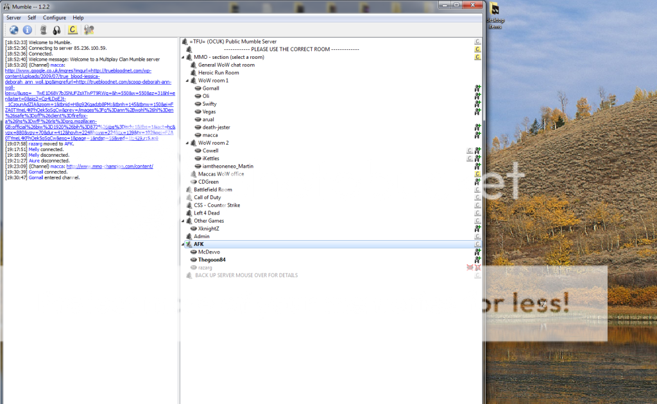Click the muted icon on razarg's row
This screenshot has width=657, height=404.
[469, 268]
